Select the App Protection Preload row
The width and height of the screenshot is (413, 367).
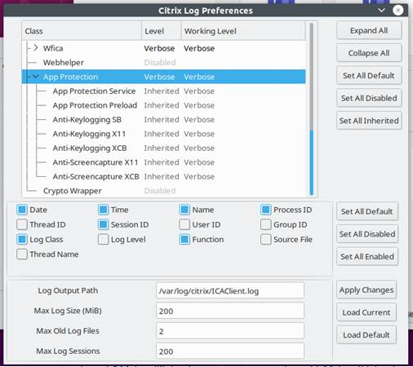click(x=164, y=105)
